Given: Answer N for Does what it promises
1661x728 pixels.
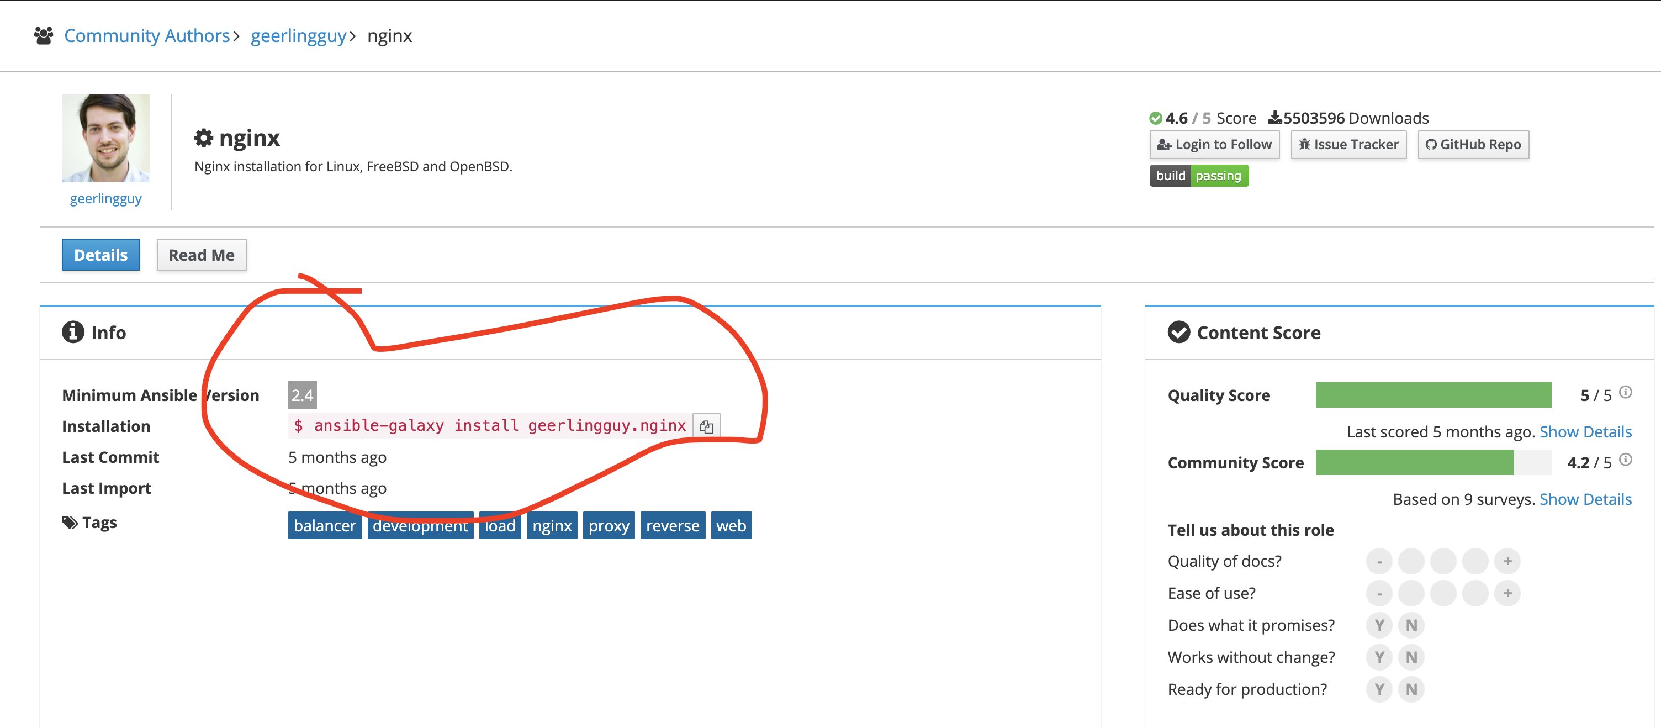Looking at the screenshot, I should click(x=1411, y=625).
